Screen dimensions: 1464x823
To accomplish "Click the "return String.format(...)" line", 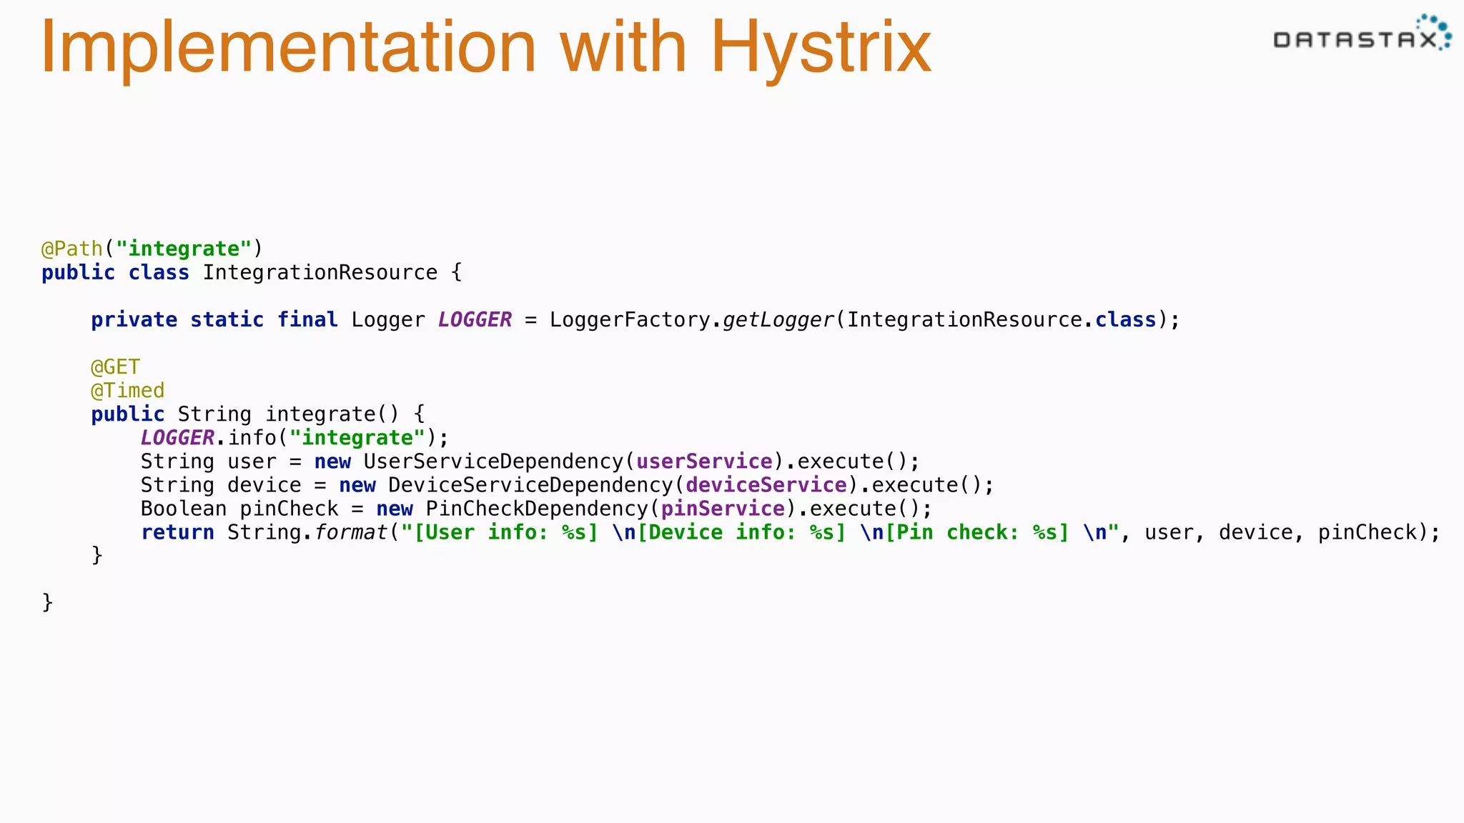I will pyautogui.click(x=790, y=532).
